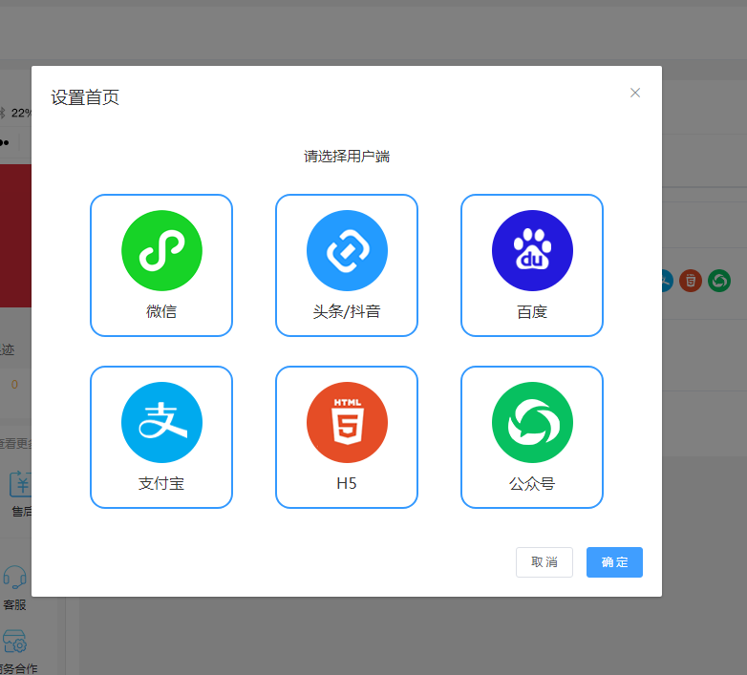Click the 设置首页 dialog title
747x675 pixels.
[x=85, y=97]
